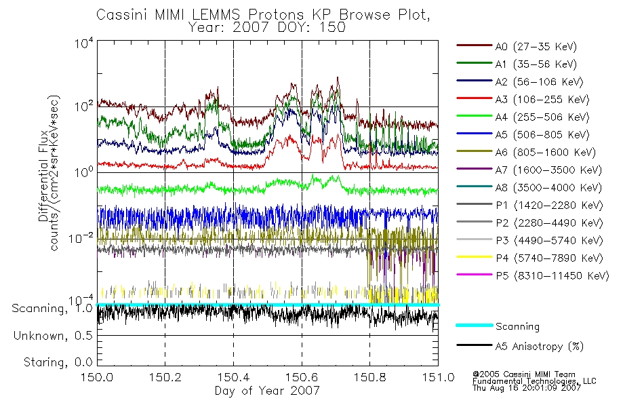Click the P5 (8310-11450 KeV) legend label
This screenshot has width=644, height=407.
(552, 276)
